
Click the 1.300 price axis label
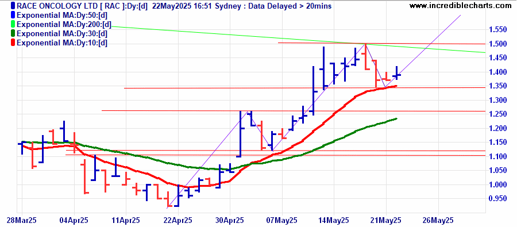pos(497,101)
